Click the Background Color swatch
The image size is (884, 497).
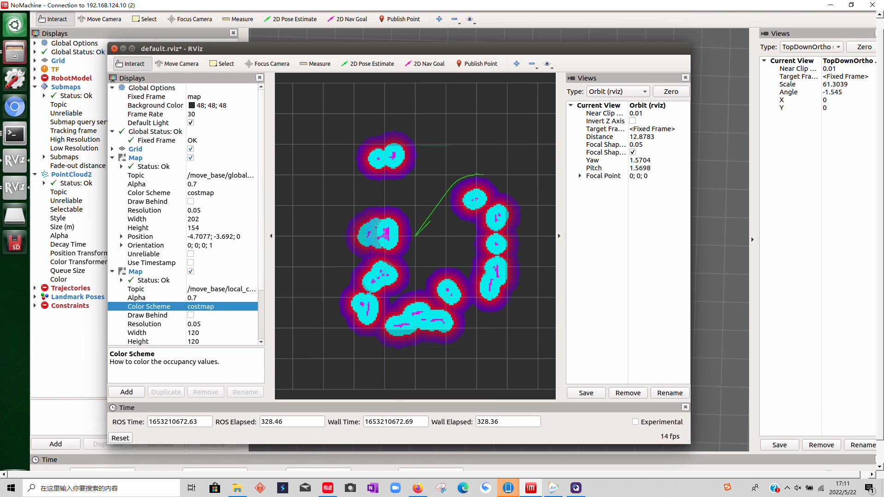tap(192, 105)
